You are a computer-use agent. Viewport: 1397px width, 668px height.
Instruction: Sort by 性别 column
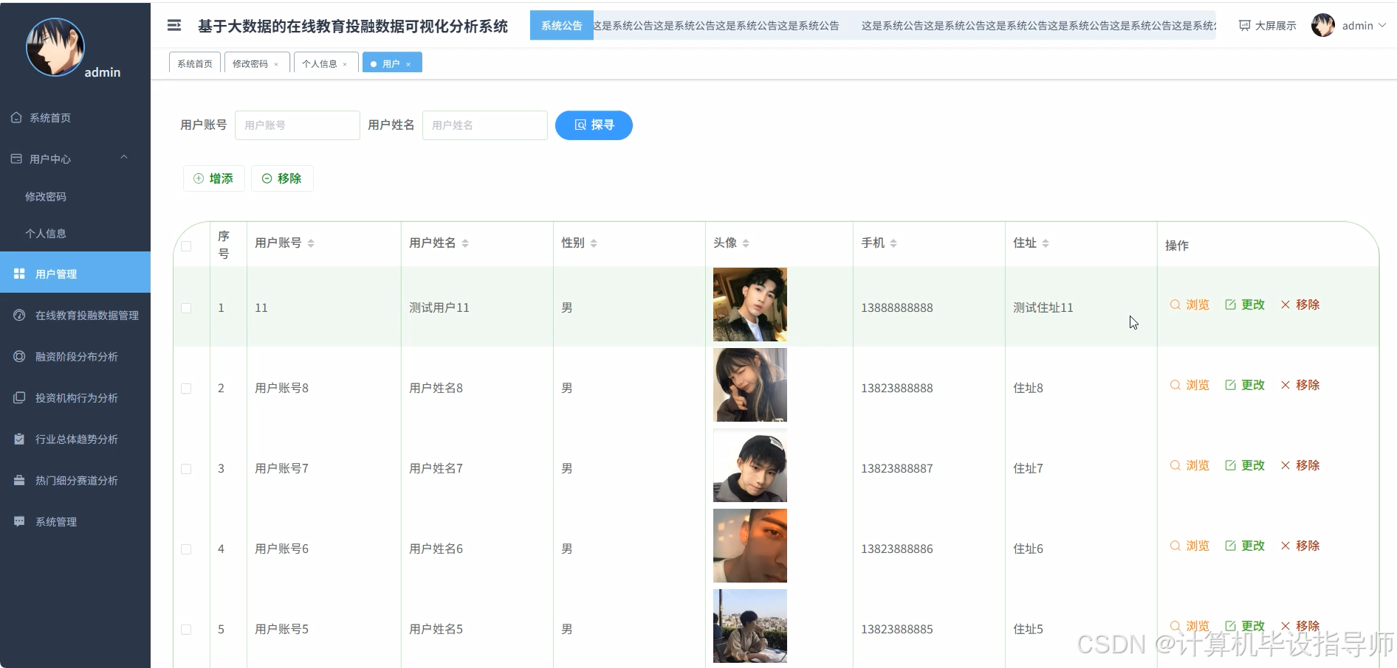click(594, 243)
